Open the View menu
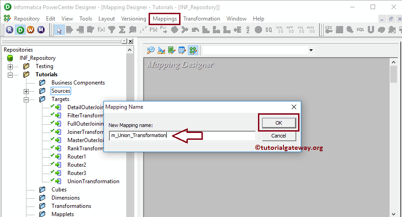The width and height of the screenshot is (402, 217). pos(67,19)
